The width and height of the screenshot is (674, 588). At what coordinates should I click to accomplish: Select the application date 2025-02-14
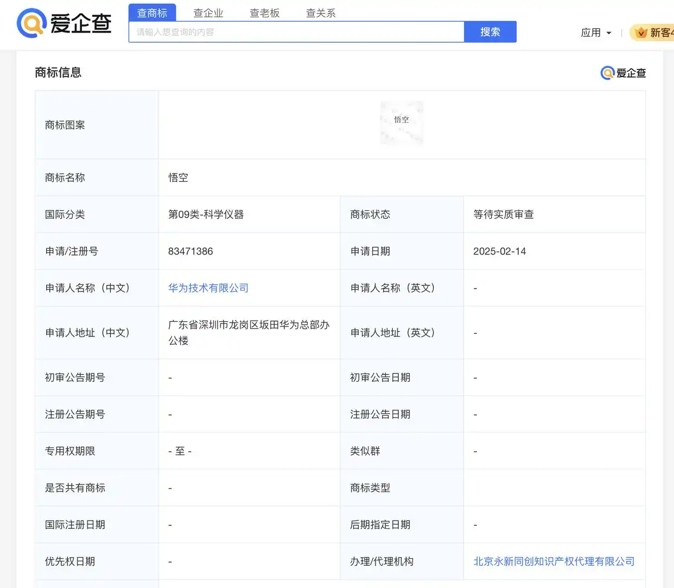pos(499,251)
